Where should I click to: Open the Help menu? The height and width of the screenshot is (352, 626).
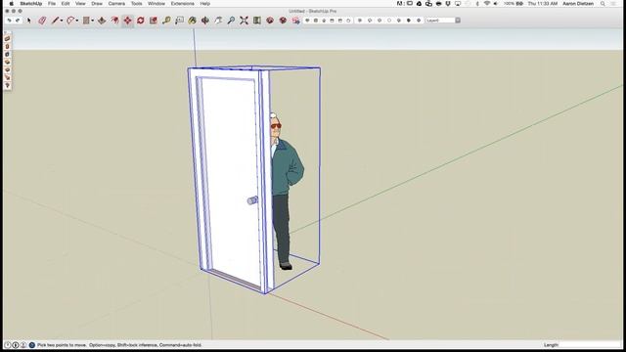click(x=205, y=4)
